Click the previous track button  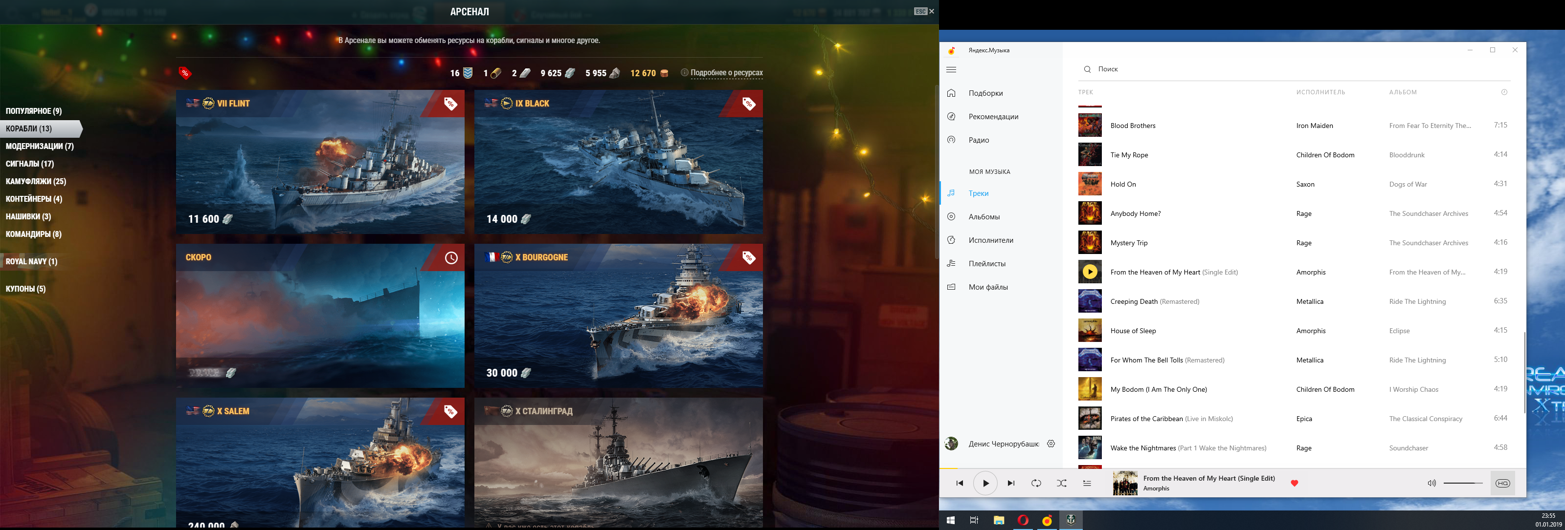pos(959,483)
